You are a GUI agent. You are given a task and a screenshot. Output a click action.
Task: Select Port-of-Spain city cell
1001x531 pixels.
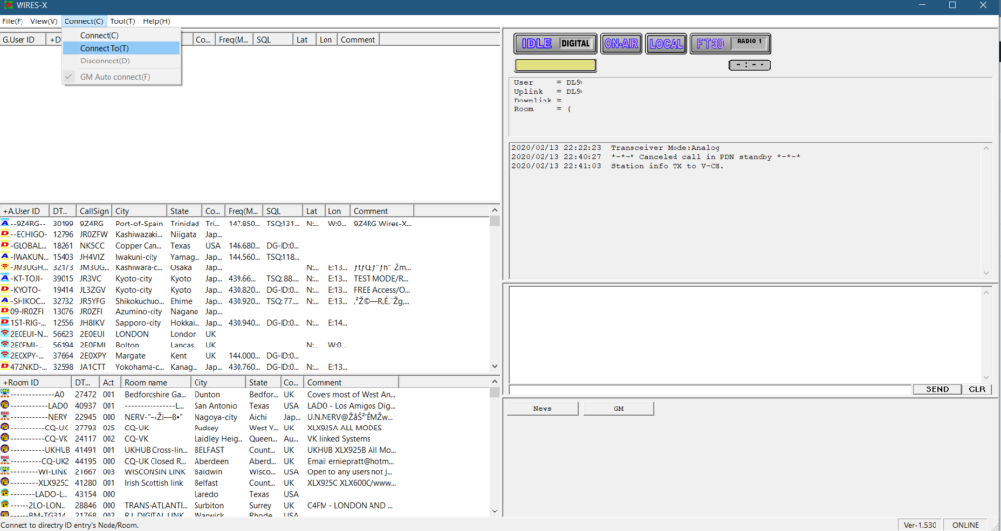click(x=139, y=224)
